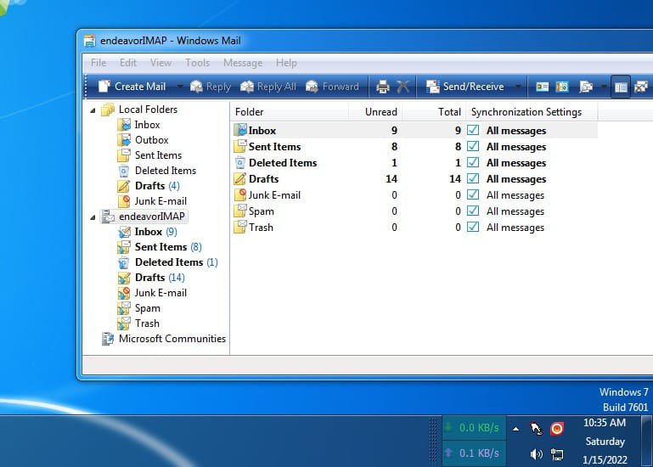Image resolution: width=653 pixels, height=467 pixels.
Task: Select the Microsoft Communities icon in tree
Action: tap(107, 339)
